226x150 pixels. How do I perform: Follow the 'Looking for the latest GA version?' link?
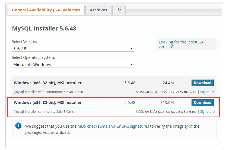(181, 44)
